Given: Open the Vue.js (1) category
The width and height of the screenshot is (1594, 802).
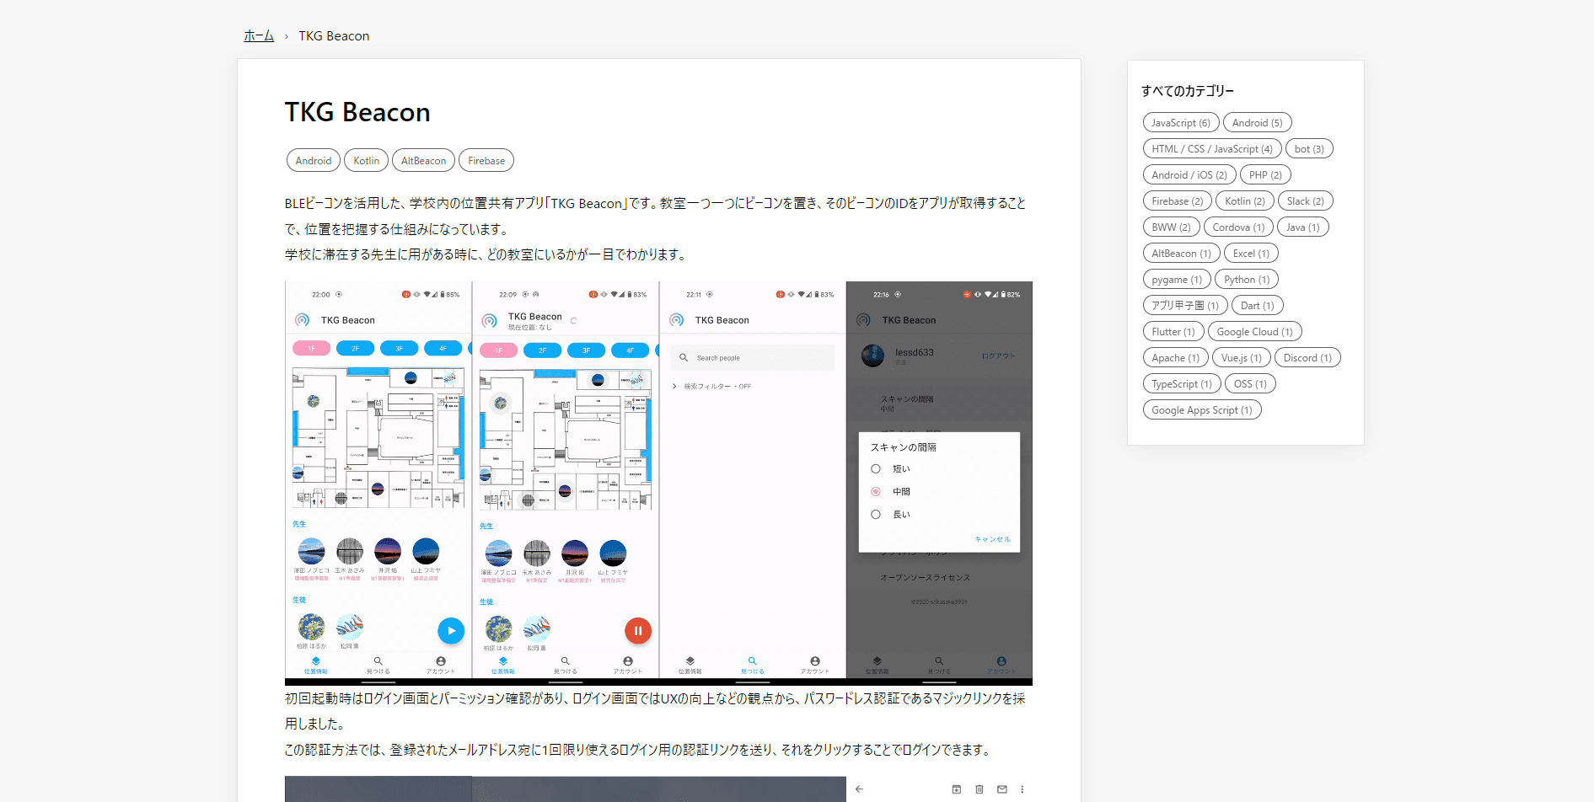Looking at the screenshot, I should 1242,358.
